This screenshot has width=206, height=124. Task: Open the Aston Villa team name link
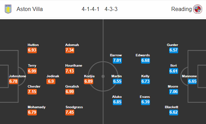pos(30,9)
